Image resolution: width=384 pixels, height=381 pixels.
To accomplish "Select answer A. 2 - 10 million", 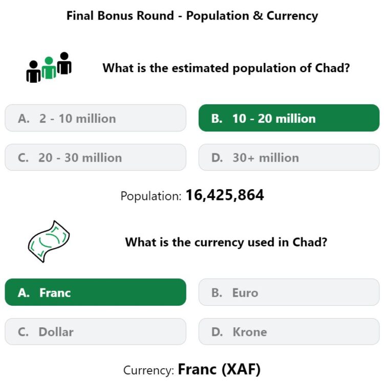I will pos(96,118).
